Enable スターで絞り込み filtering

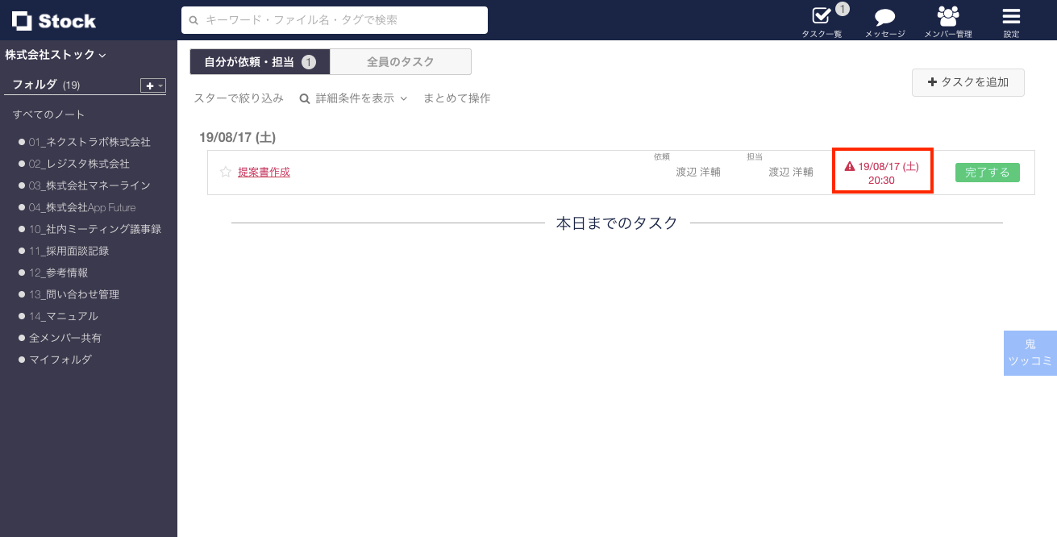pos(238,98)
